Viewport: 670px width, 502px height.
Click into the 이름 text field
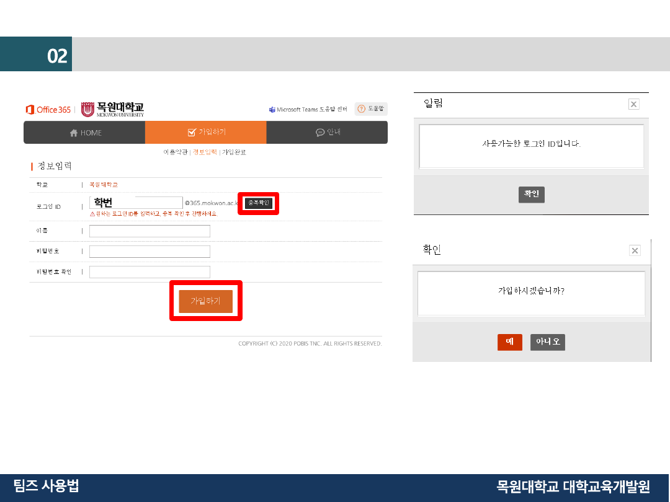point(150,231)
